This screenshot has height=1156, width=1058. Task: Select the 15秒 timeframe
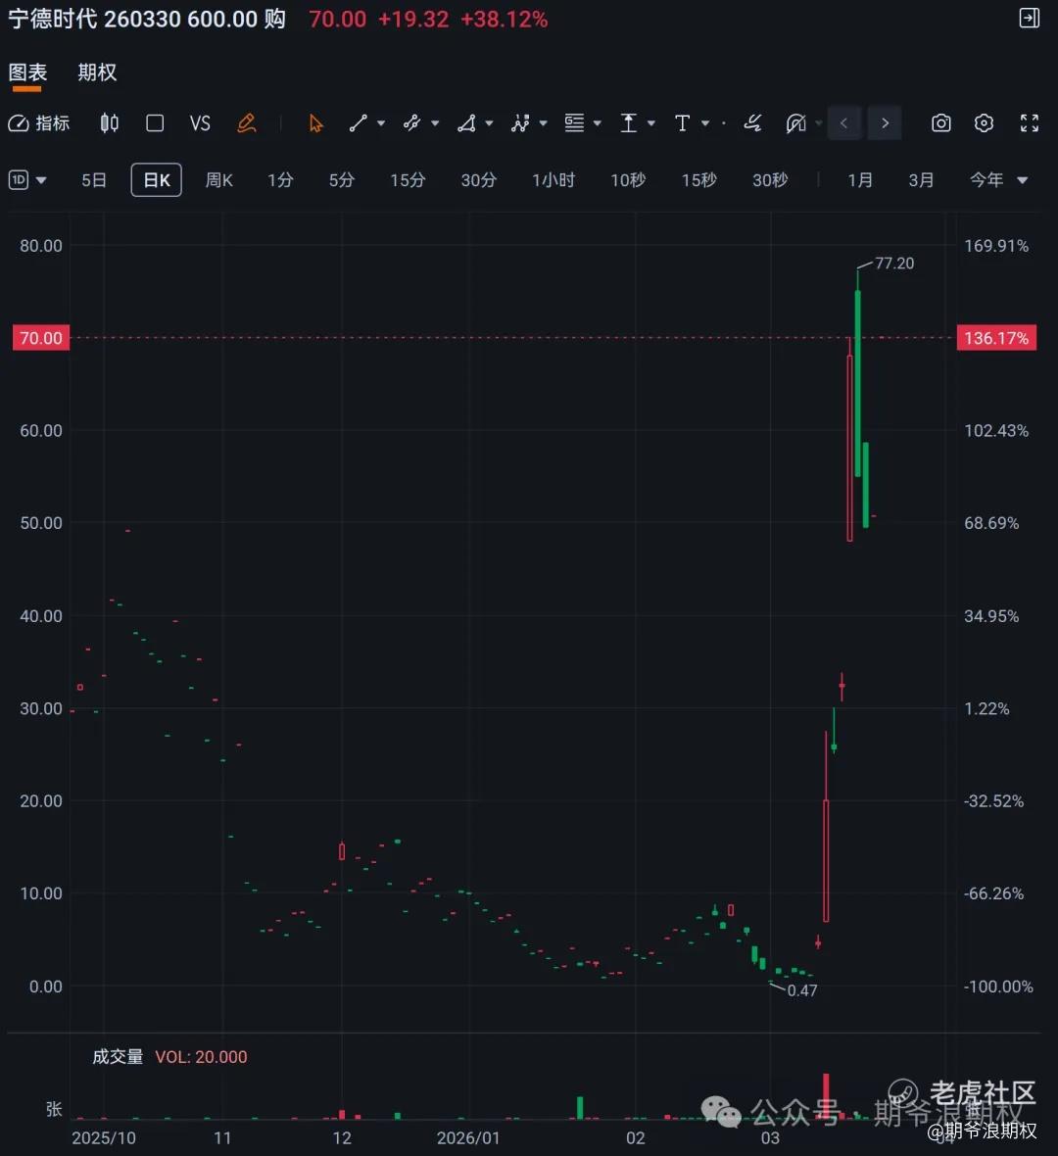[698, 180]
